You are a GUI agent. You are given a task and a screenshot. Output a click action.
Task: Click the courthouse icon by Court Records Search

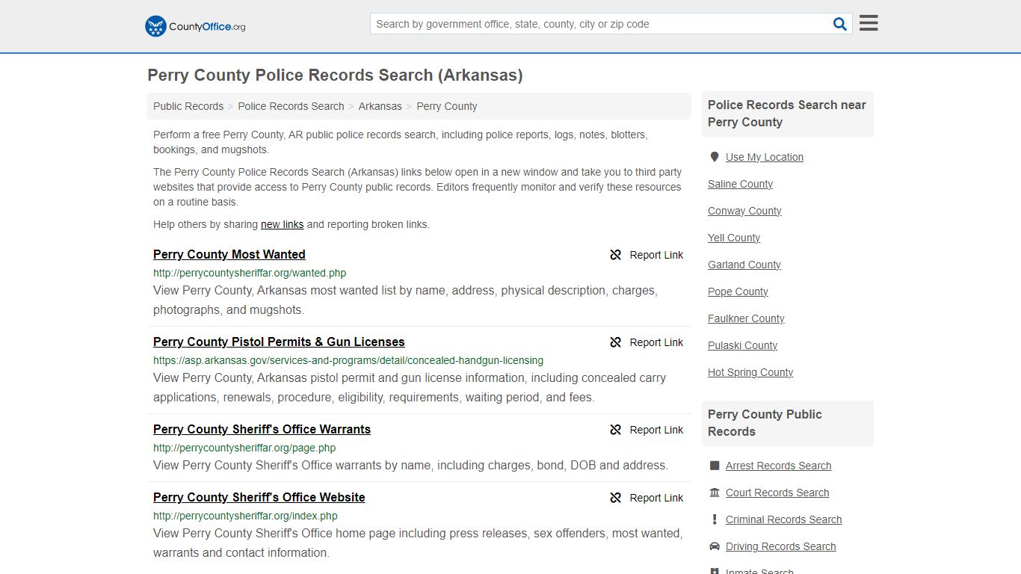click(715, 493)
